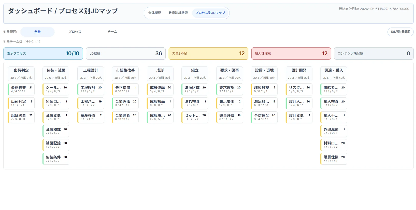Open the 要求確認 JD card
416x210 pixels.
click(x=229, y=89)
